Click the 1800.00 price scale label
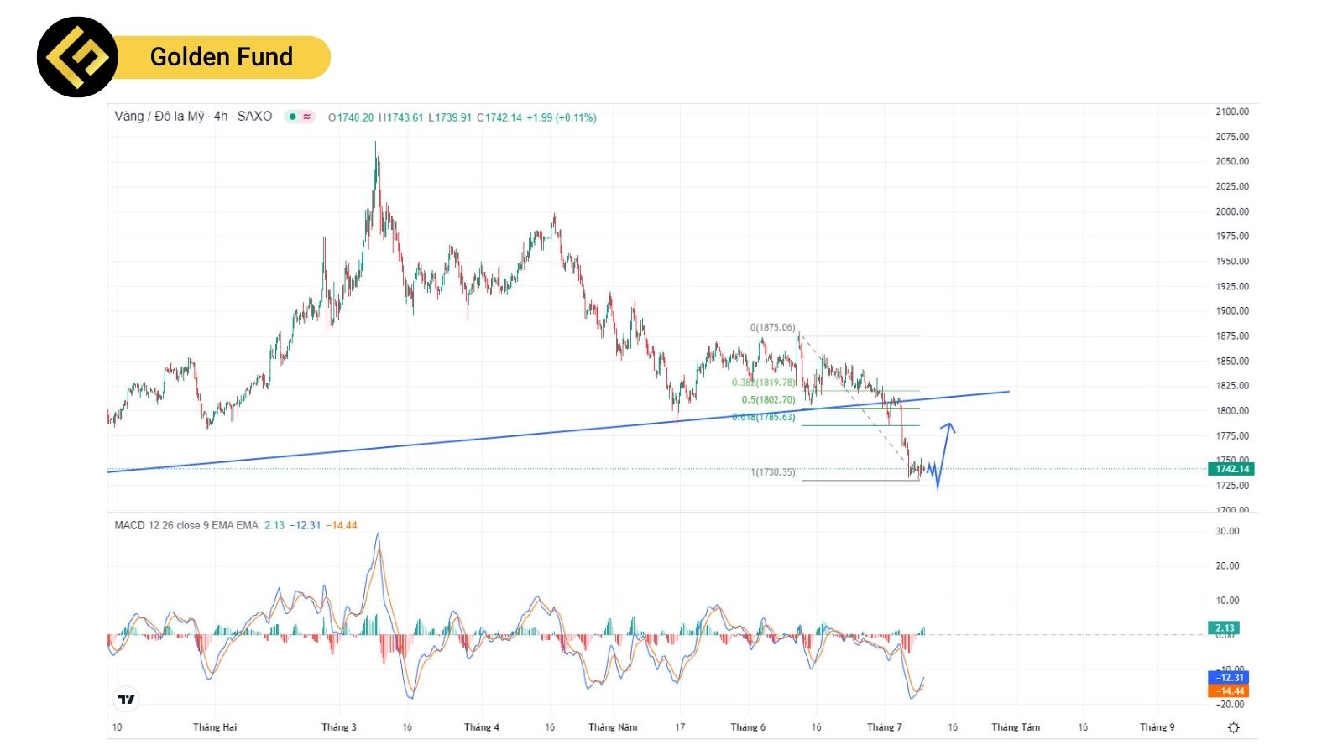 (x=1232, y=410)
